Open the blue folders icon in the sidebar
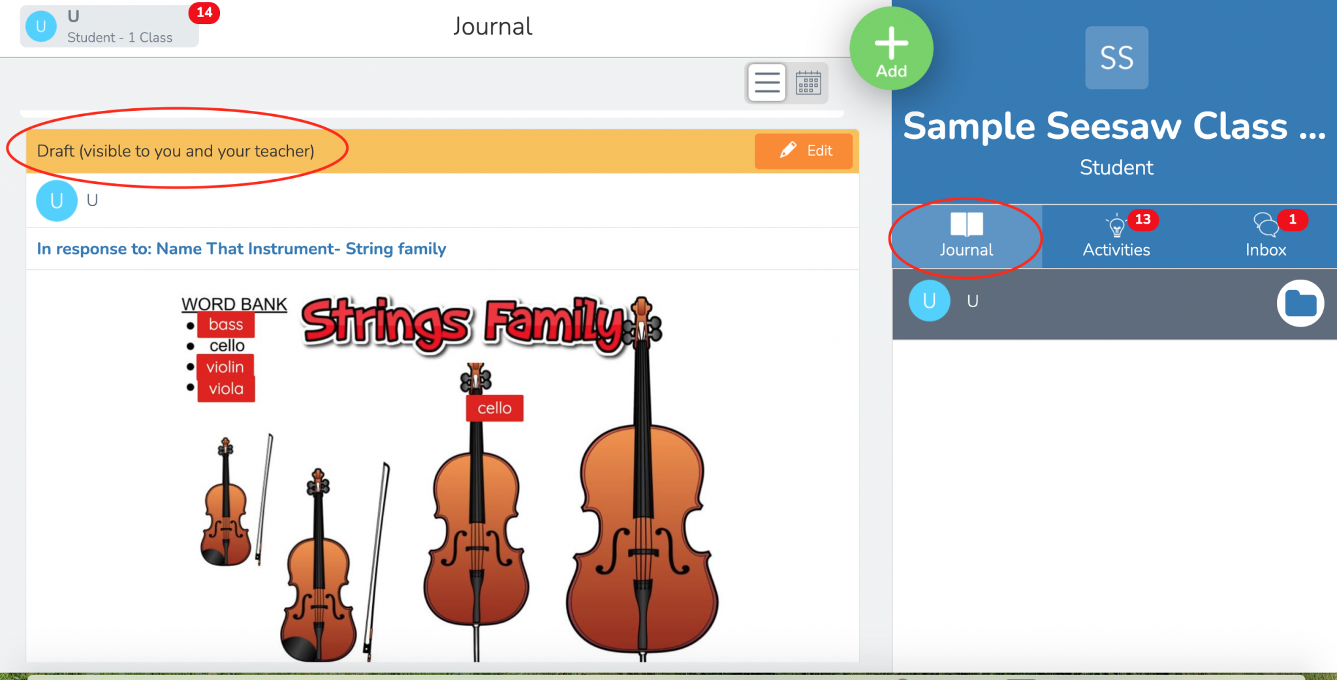The height and width of the screenshot is (680, 1337). [1300, 303]
